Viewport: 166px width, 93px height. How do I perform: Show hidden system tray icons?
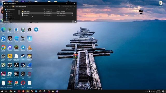(145, 91)
